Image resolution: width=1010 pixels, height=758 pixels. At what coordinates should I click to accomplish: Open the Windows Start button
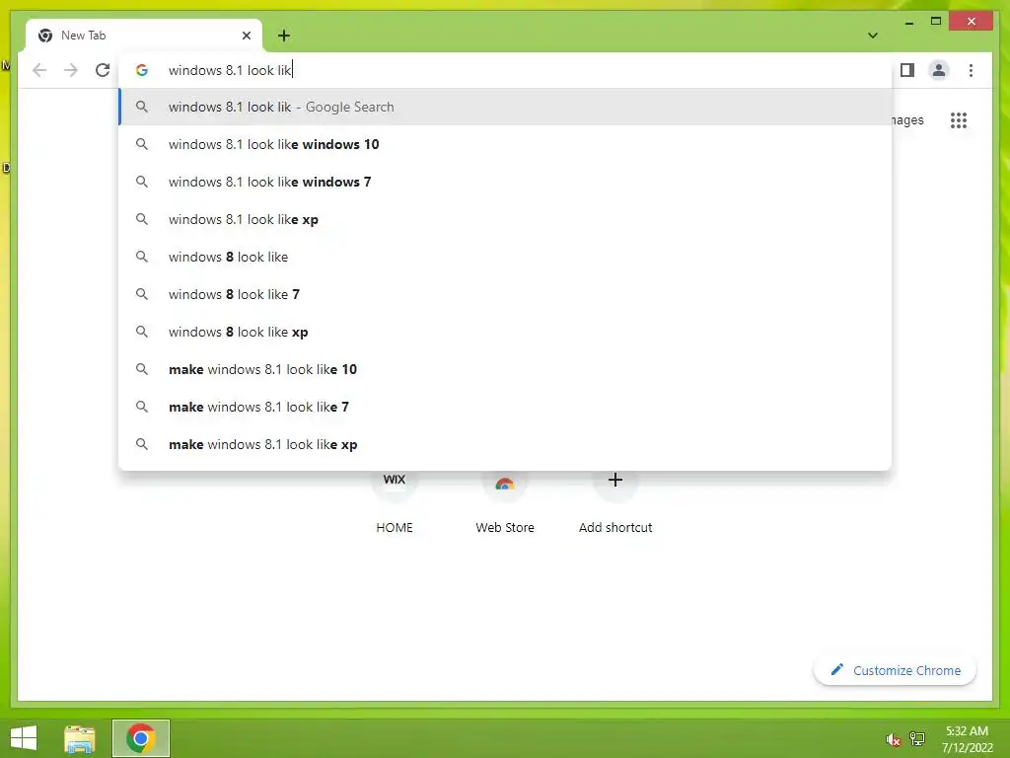point(24,738)
